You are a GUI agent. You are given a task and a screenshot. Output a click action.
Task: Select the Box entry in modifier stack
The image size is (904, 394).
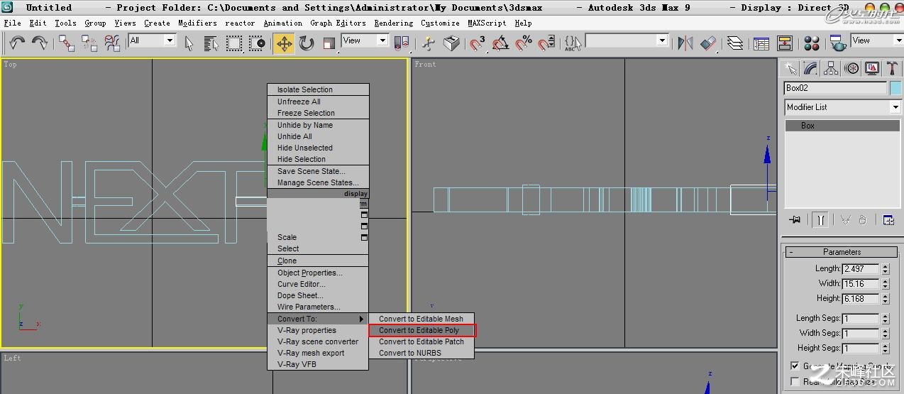(x=842, y=126)
